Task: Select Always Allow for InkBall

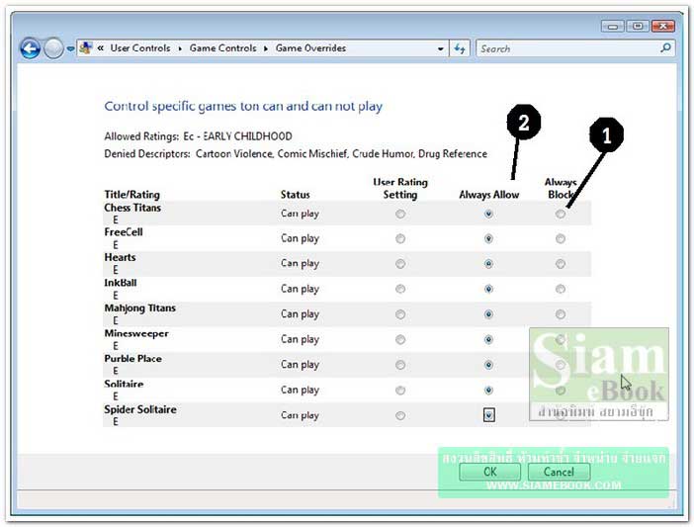Action: tap(488, 289)
